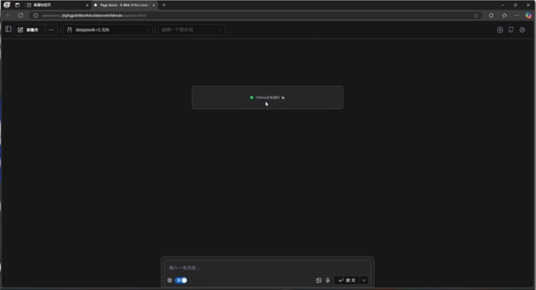The width and height of the screenshot is (536, 290).
Task: Activate the microphone voice input icon
Action: point(327,280)
